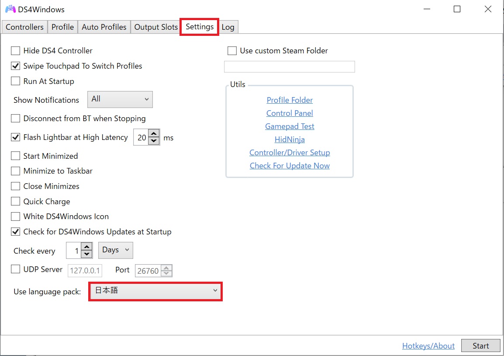Viewport: 504px width, 356px height.
Task: Go to the Output Slots tab
Action: 156,27
